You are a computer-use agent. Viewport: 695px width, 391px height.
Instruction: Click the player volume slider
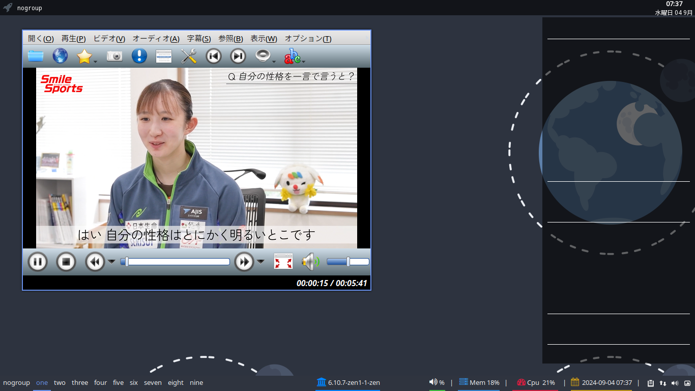pos(348,262)
